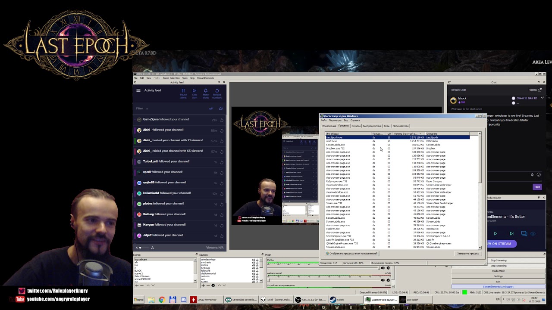Open the Rooms dropdown in Stream Chat
Image resolution: width=552 pixels, height=310 pixels.
(x=535, y=90)
